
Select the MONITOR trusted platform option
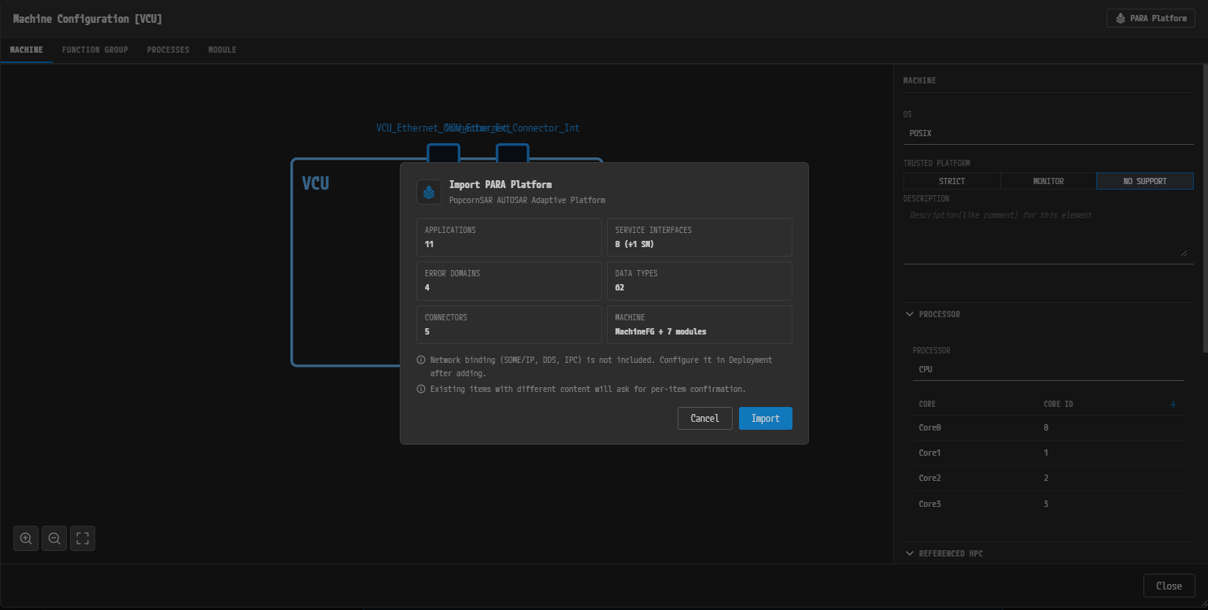(1048, 181)
